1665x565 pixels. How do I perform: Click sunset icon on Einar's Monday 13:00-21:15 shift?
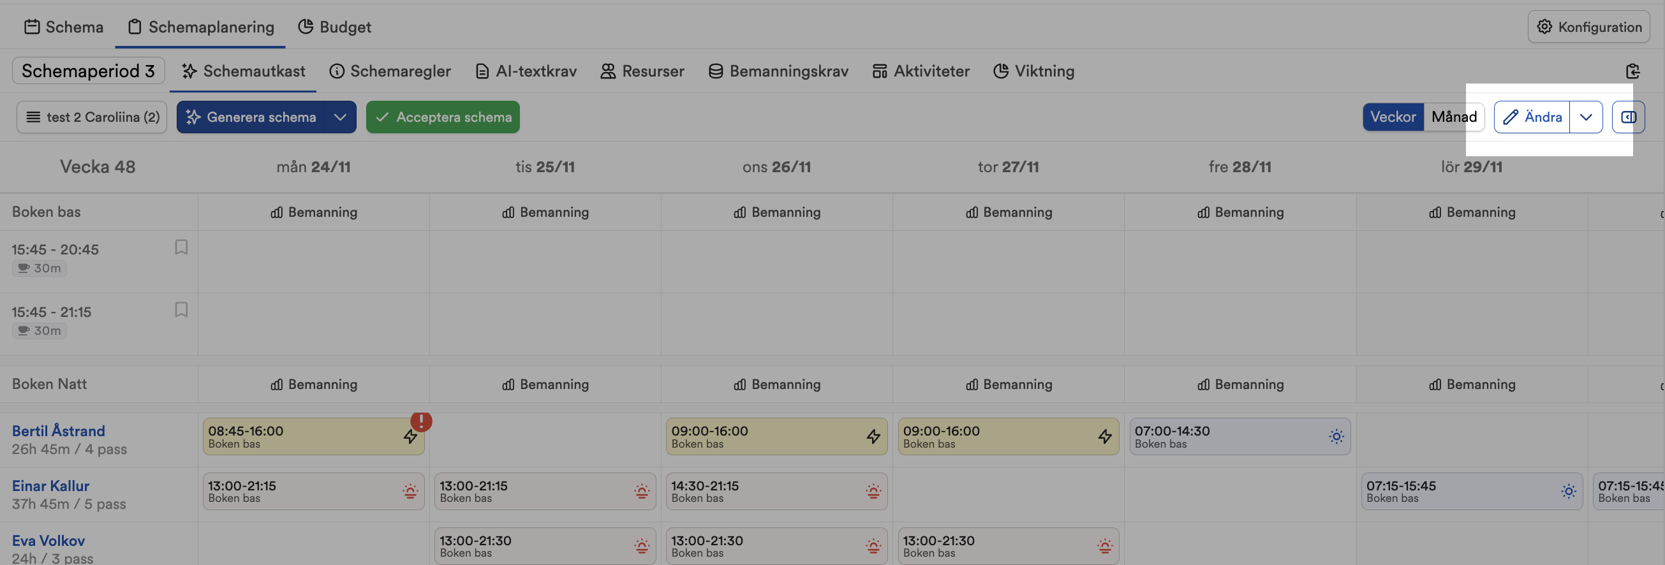(x=410, y=491)
